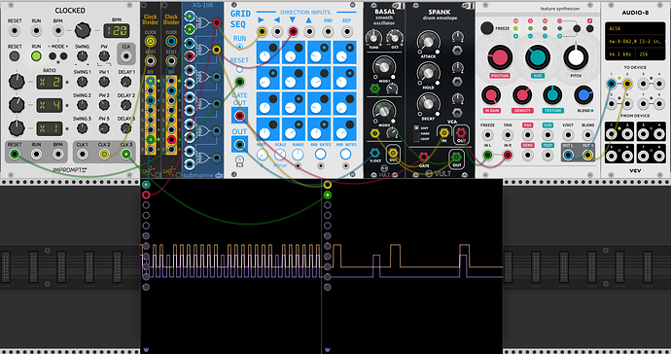Click the CLK 2 output jack on CLOCKED

(x=104, y=155)
